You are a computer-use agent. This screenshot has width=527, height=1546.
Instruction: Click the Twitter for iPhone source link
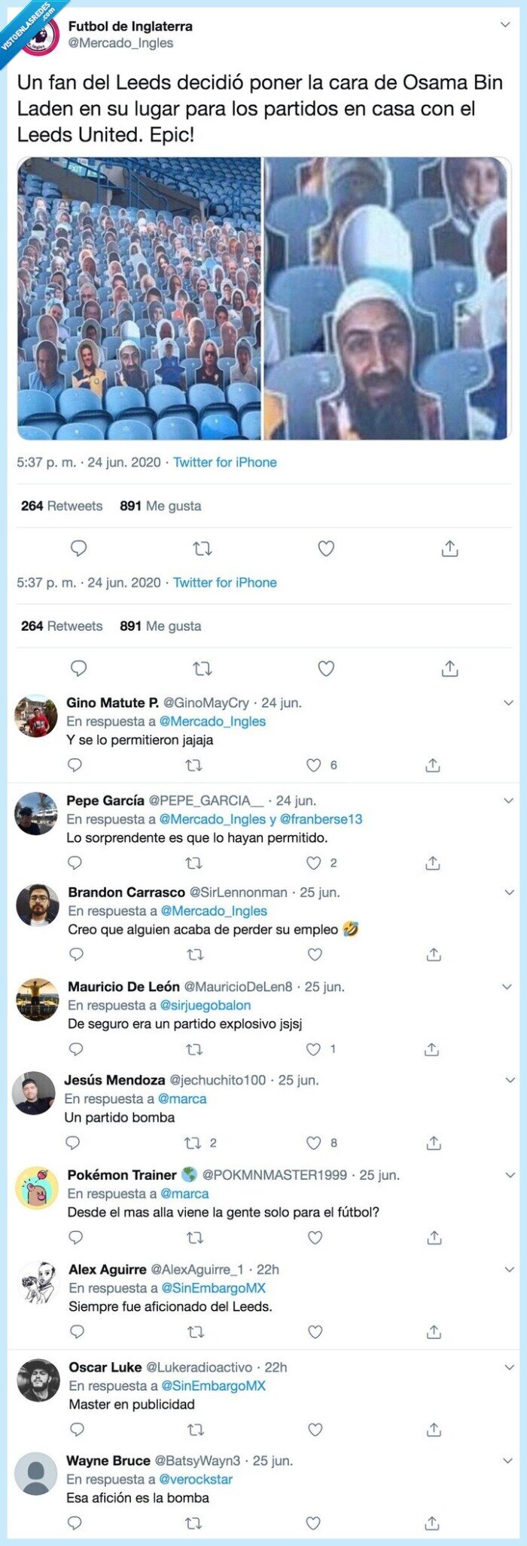pyautogui.click(x=226, y=462)
